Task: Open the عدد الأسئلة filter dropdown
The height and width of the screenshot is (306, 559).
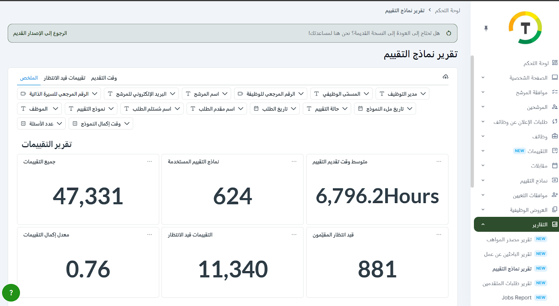Action: pyautogui.click(x=41, y=124)
